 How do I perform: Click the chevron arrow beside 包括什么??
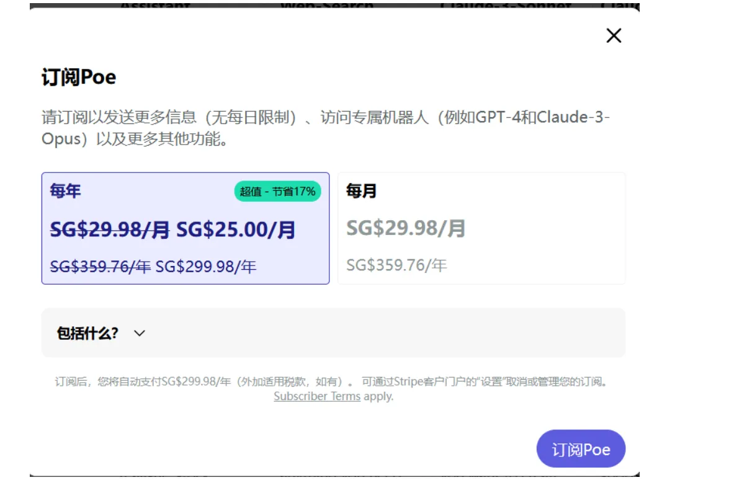point(140,333)
